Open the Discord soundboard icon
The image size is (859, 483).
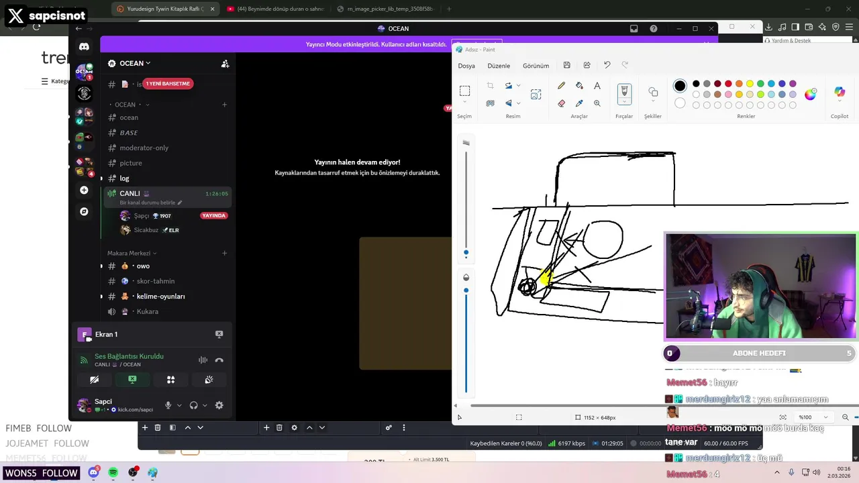tap(209, 380)
